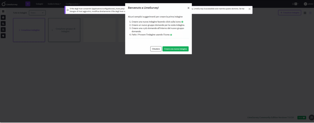Open the Stato filter dropdown
The image size is (314, 123).
[x=37, y=13]
